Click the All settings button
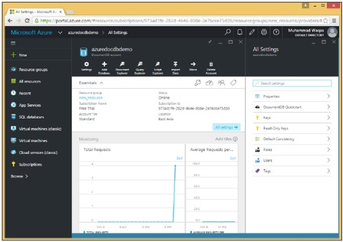Screen dimensions: 343x242 (226, 127)
